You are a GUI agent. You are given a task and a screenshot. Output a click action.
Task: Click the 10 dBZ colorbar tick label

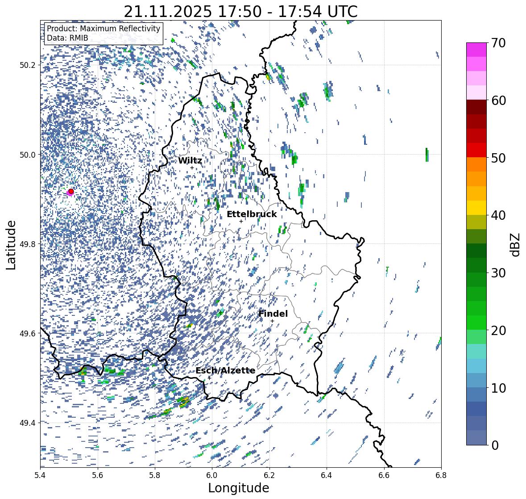498,388
